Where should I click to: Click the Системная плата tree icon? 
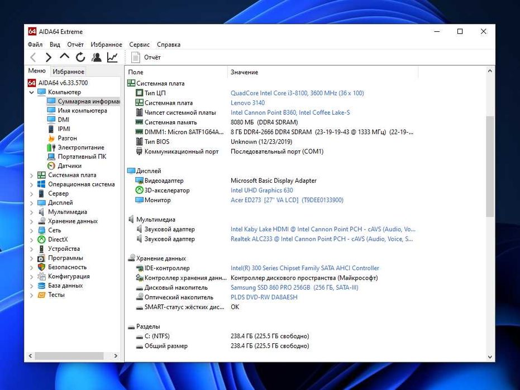[41, 175]
